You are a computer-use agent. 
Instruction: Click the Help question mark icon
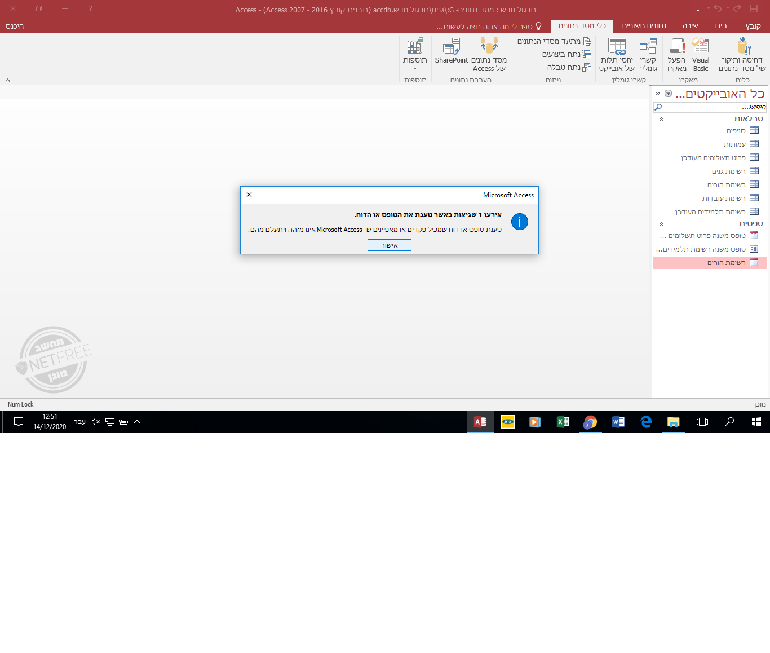point(91,8)
